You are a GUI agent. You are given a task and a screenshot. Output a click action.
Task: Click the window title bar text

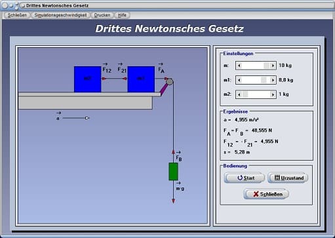click(57, 5)
